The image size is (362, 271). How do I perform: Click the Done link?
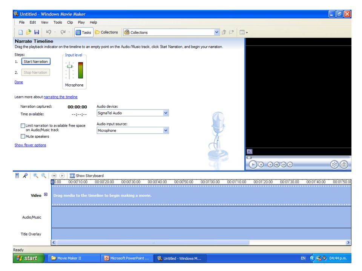pos(18,82)
